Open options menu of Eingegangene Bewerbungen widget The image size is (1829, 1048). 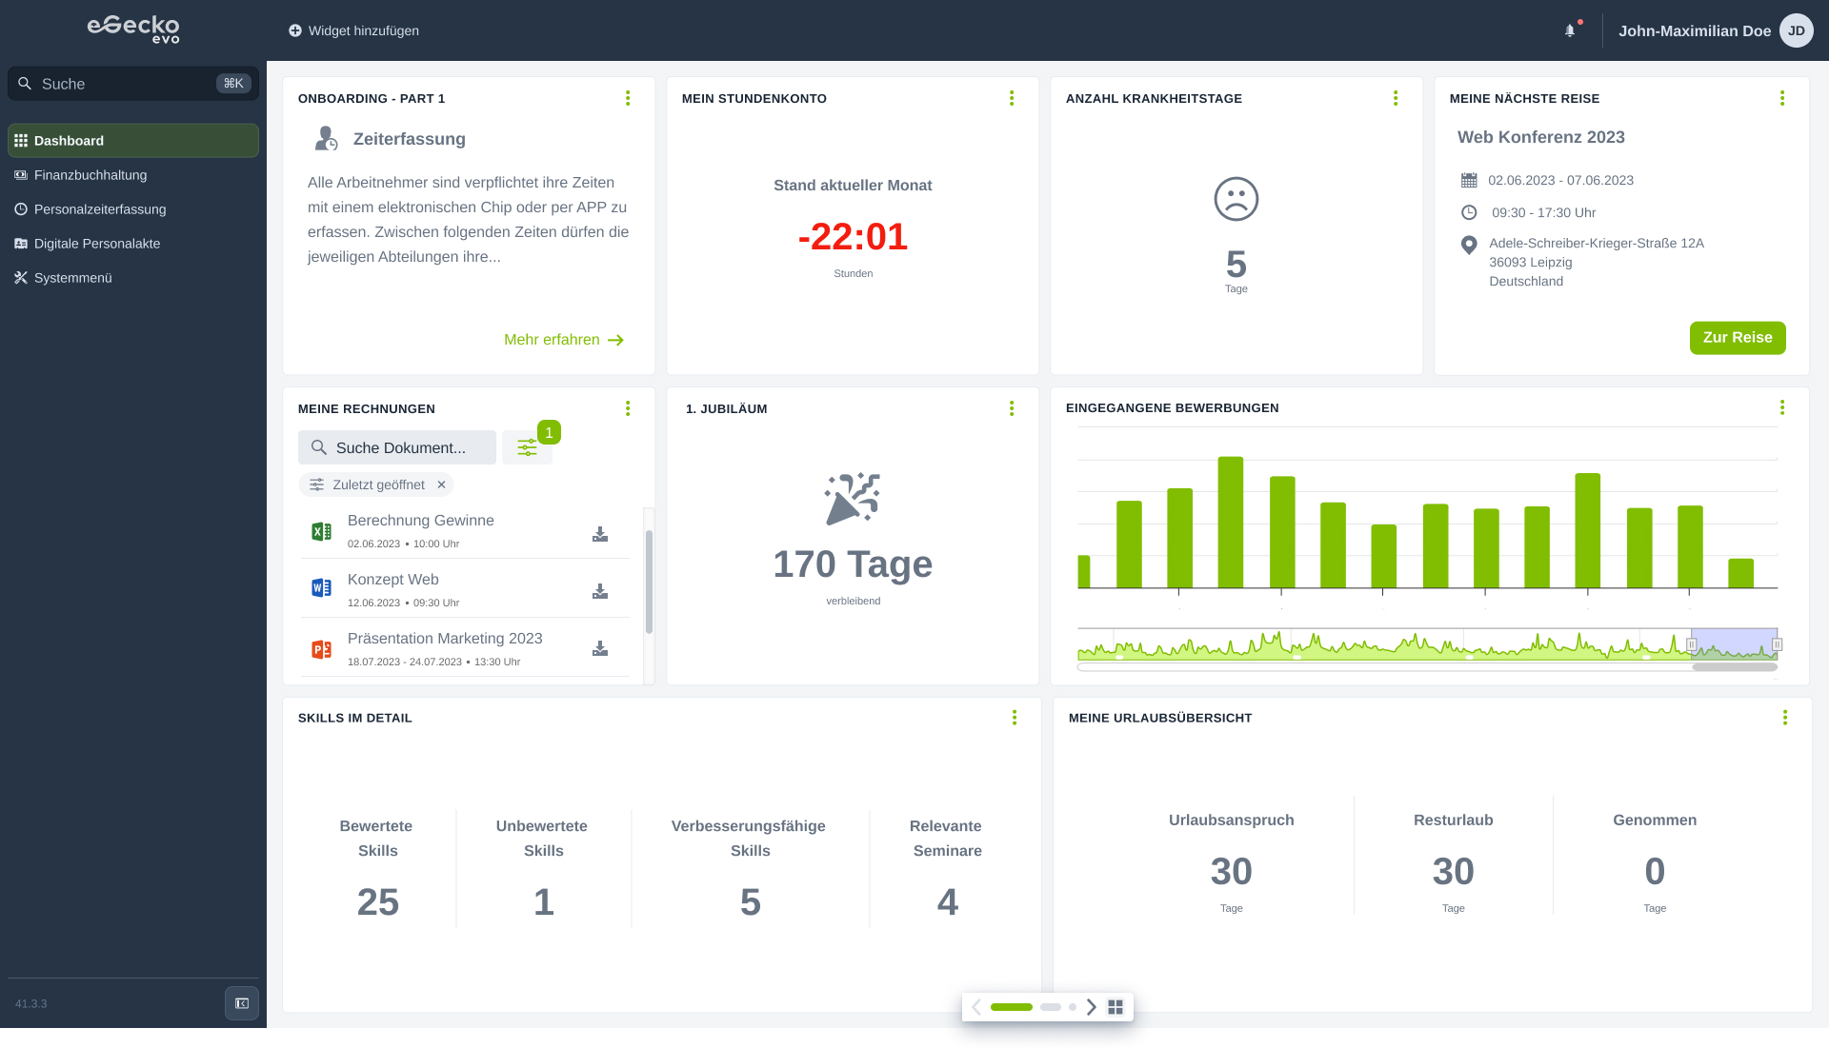point(1782,407)
